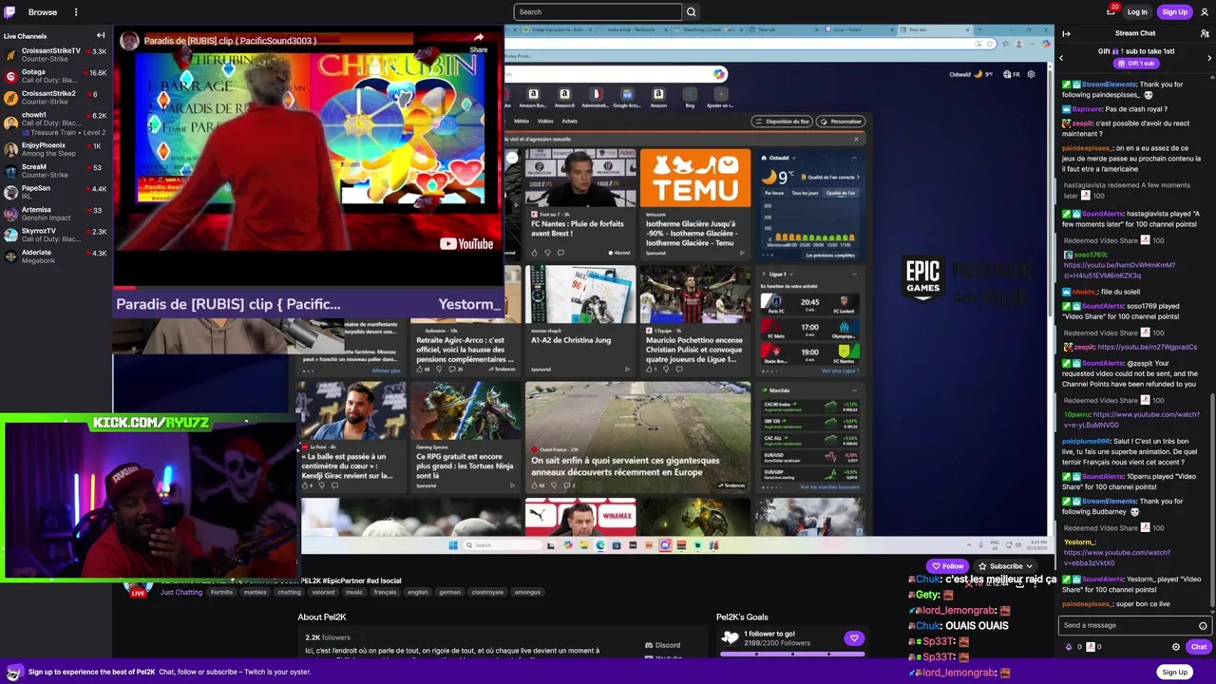This screenshot has height=684, width=1216.
Task: Click the heart follow button in Pel2K's Goals
Action: [854, 638]
